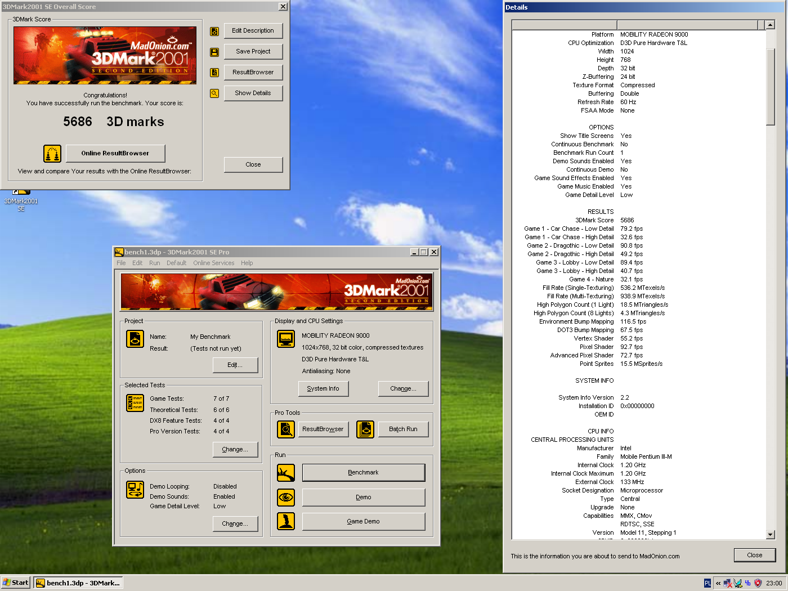The width and height of the screenshot is (788, 591).
Task: Open the Start menu
Action: [16, 583]
